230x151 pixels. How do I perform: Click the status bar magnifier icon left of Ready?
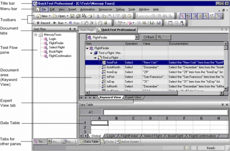click(187, 148)
